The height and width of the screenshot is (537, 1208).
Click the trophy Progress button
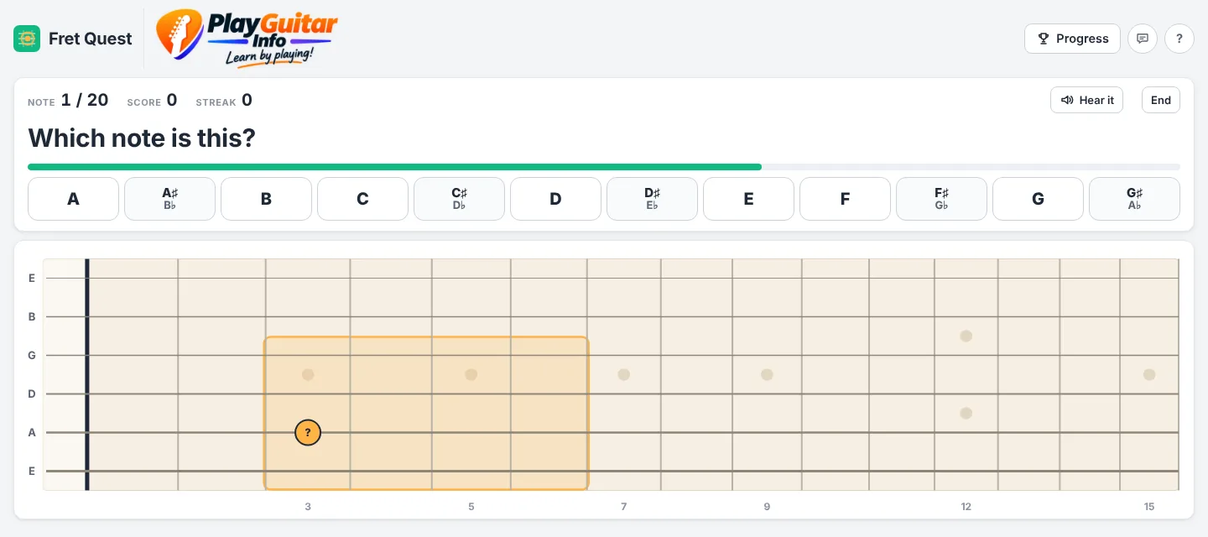(x=1072, y=39)
